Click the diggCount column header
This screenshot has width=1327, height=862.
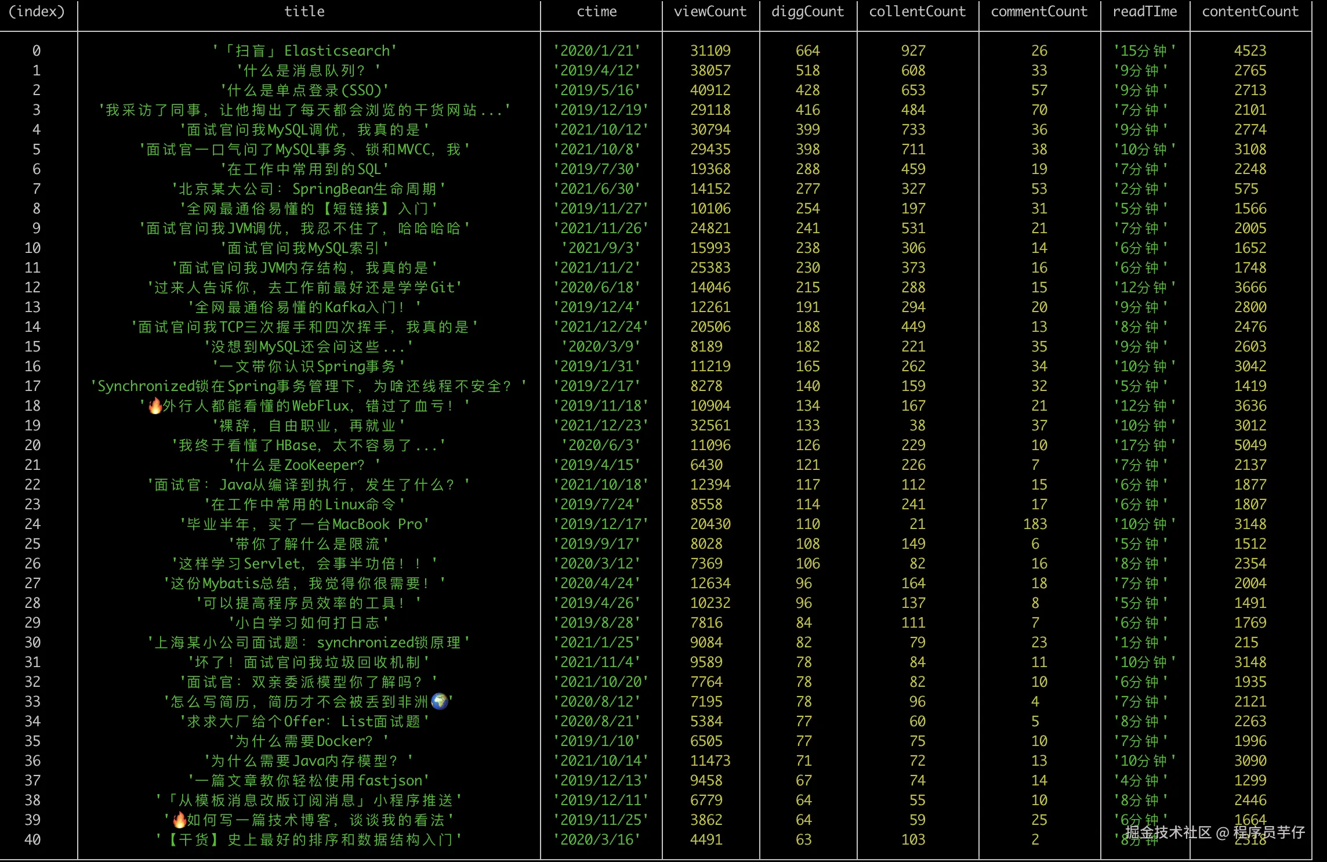pos(807,11)
